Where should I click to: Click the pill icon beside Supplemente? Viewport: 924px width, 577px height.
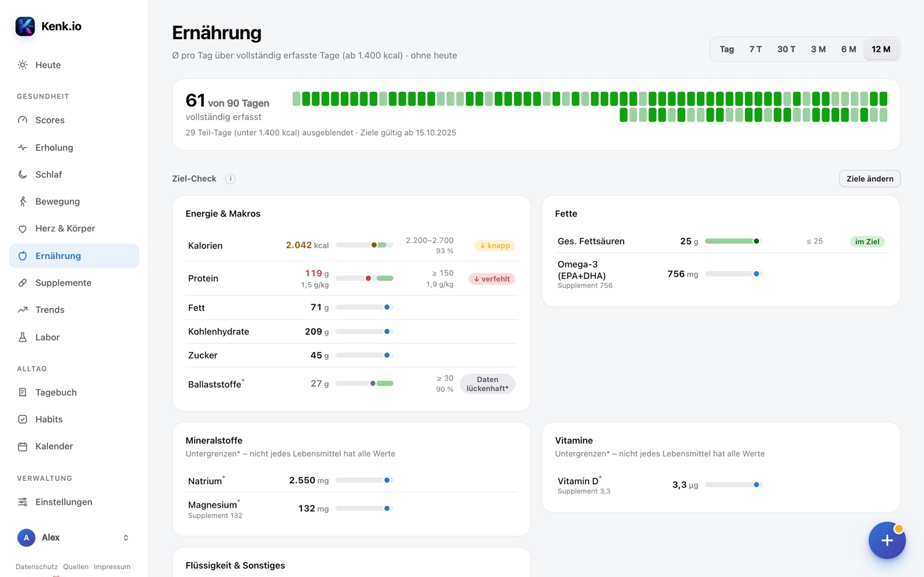23,283
